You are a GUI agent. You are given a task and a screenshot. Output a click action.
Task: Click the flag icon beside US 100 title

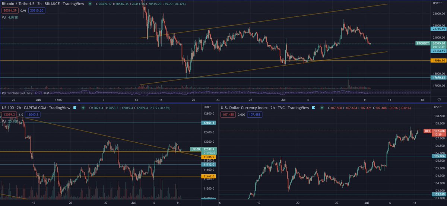coord(76,108)
